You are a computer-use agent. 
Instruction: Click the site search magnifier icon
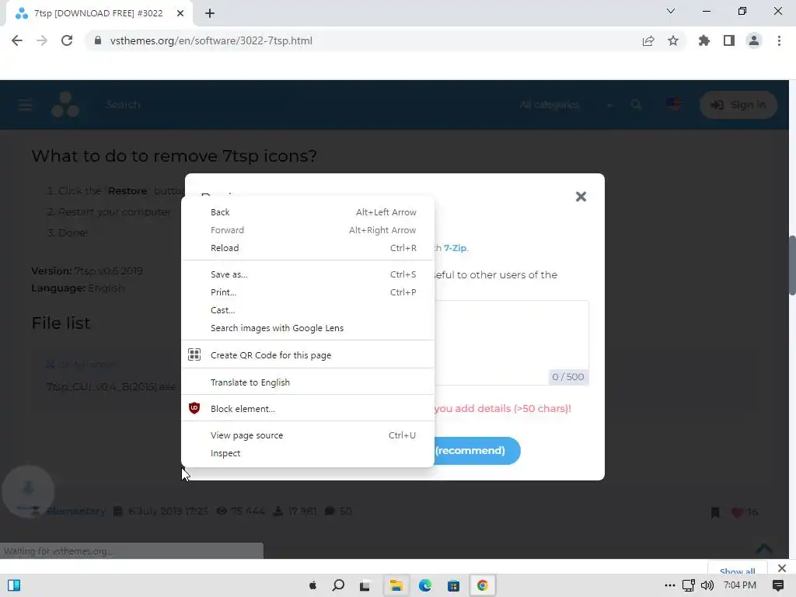tap(636, 105)
